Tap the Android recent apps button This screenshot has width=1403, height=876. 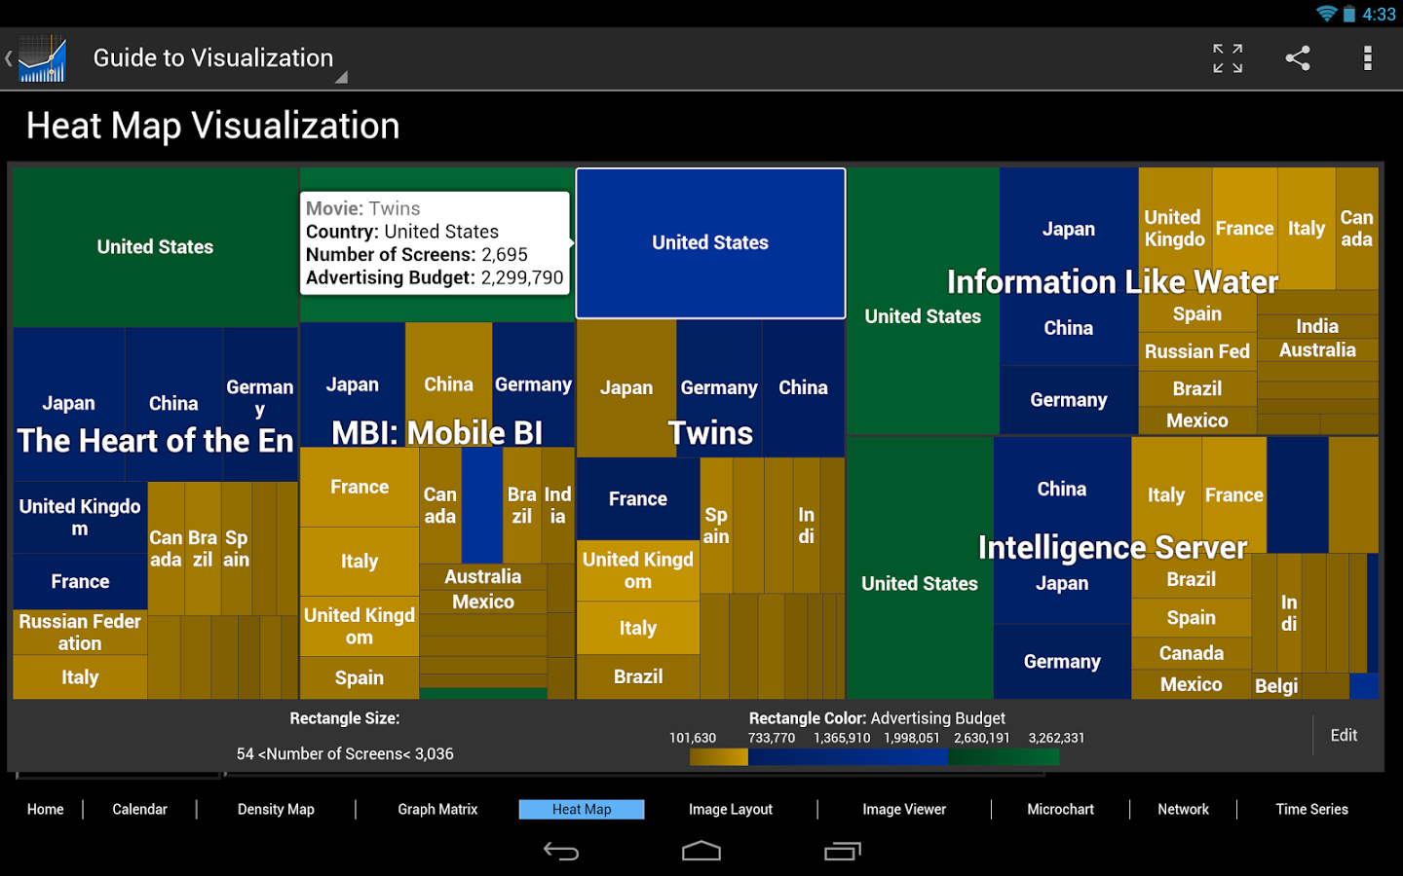(843, 852)
